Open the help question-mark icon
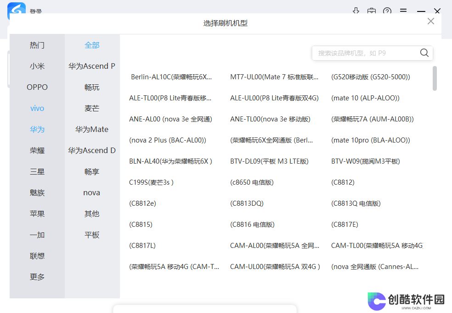Screen dimensions: 452x313 [387, 11]
